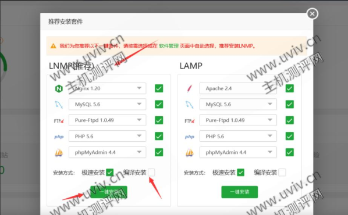The height and width of the screenshot is (215, 348).
Task: Uncheck the Apache 2.4 checkbox
Action: click(290, 88)
